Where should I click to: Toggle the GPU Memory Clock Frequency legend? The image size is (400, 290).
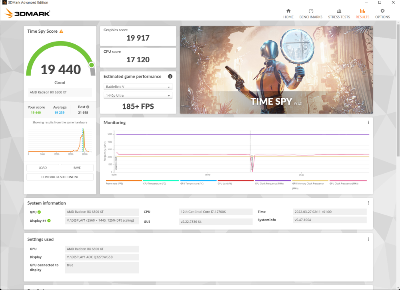pos(310,185)
